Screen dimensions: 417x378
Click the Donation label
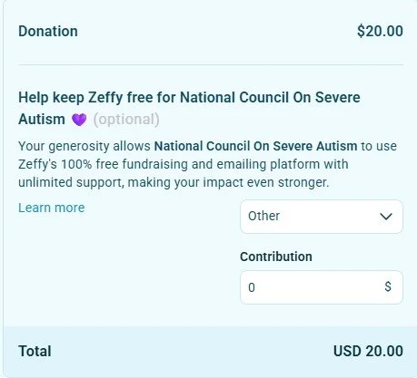click(48, 31)
